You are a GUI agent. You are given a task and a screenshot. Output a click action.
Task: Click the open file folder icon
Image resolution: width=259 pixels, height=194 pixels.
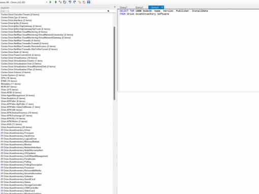(84, 2)
